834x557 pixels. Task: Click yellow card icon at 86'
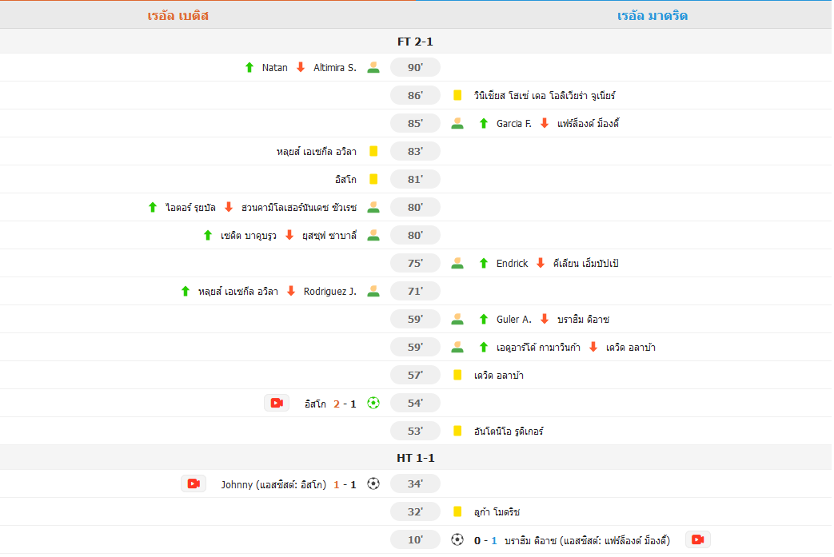click(x=457, y=95)
